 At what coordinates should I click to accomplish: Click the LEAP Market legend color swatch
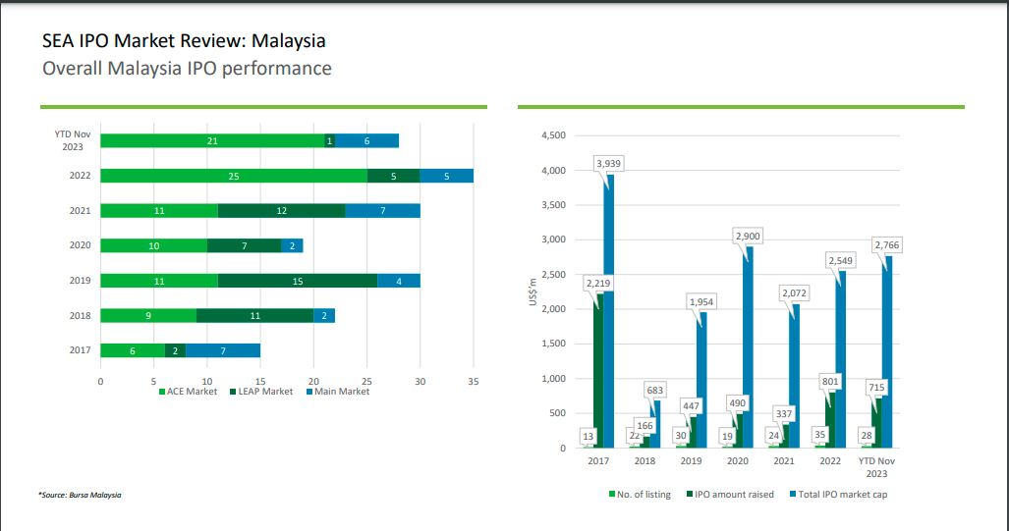tap(232, 392)
